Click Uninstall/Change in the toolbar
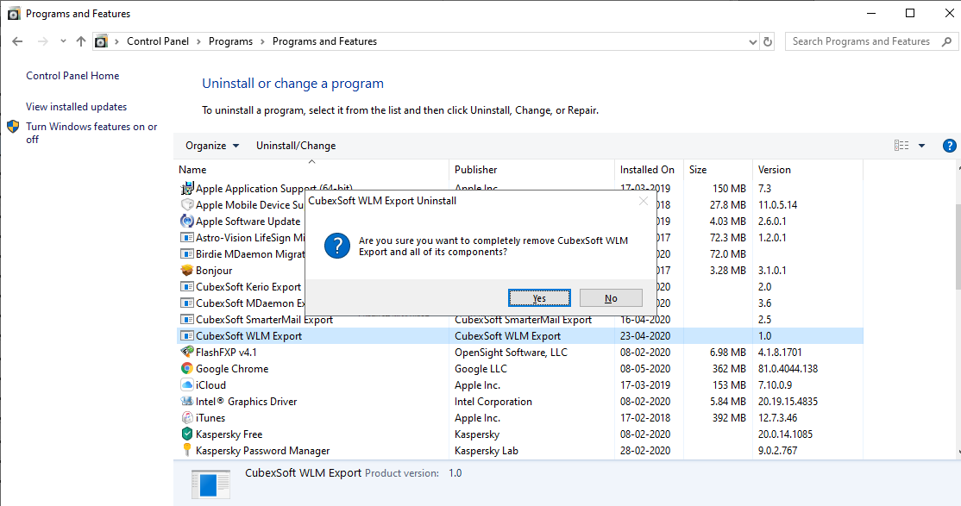Viewport: 961px width, 506px height. (296, 145)
